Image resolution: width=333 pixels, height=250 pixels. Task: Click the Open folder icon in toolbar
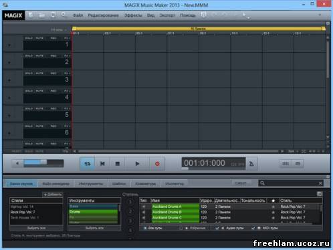point(41,15)
